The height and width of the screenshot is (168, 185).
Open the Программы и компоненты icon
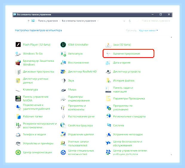point(63,108)
